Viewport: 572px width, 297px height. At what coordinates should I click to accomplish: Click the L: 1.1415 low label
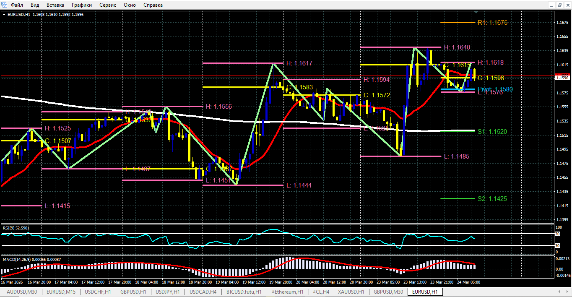coord(57,206)
